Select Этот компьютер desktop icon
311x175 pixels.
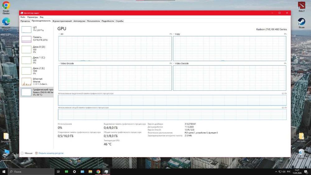pos(6,155)
